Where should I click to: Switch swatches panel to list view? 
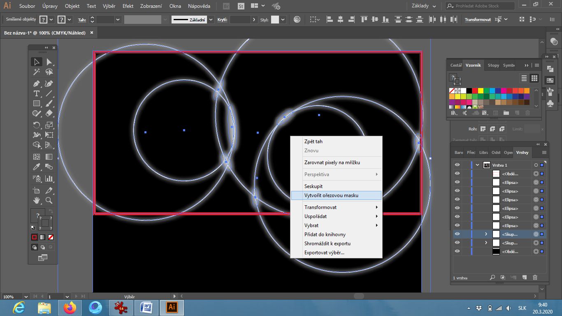(524, 78)
